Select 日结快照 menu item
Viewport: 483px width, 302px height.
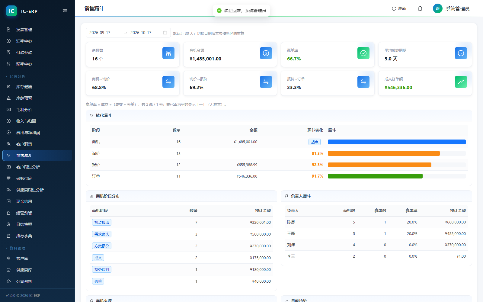pyautogui.click(x=37, y=224)
